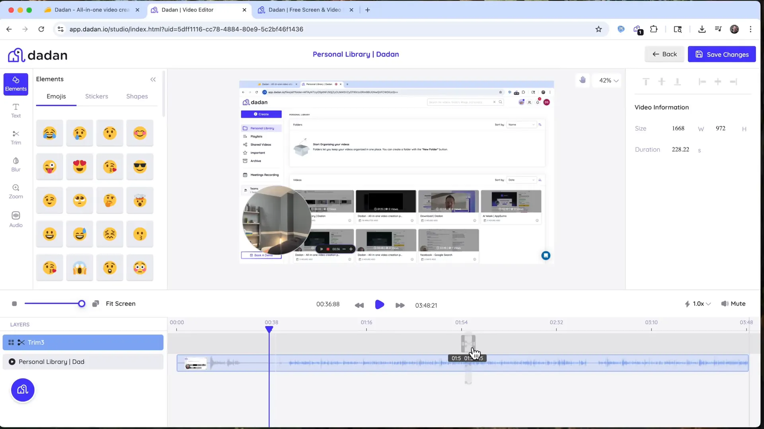Open the browser extensions puzzle icon
764x429 pixels.
(654, 29)
